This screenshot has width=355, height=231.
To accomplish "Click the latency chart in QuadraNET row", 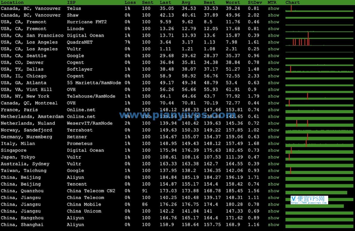I will (319, 42).
